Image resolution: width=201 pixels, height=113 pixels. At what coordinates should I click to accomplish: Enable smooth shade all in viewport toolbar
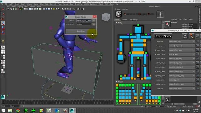(x=46, y=9)
